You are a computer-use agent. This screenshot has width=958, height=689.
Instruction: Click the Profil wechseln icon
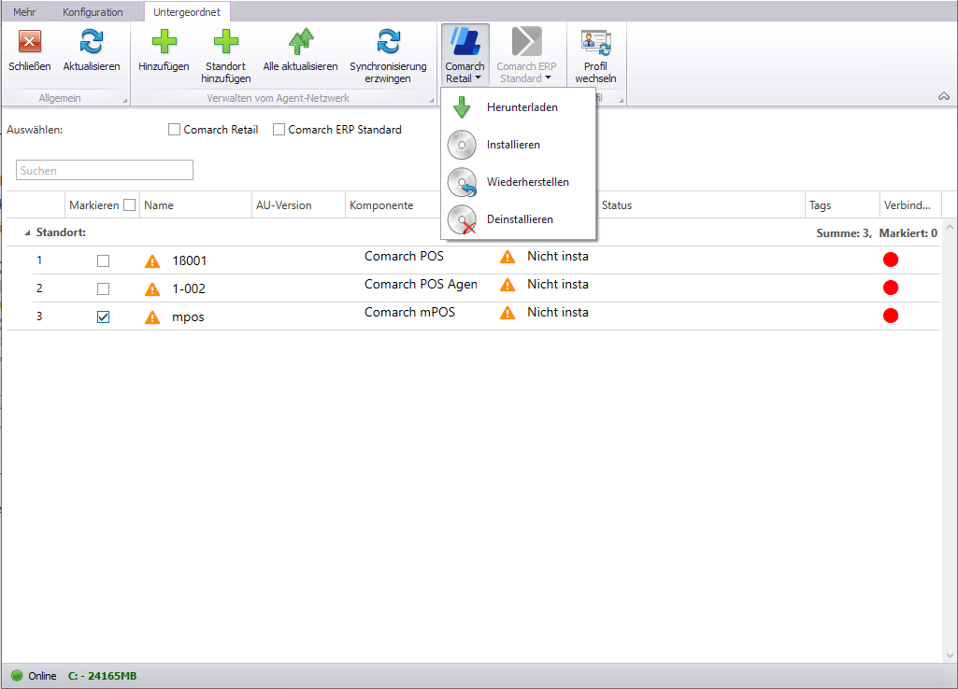click(x=595, y=43)
